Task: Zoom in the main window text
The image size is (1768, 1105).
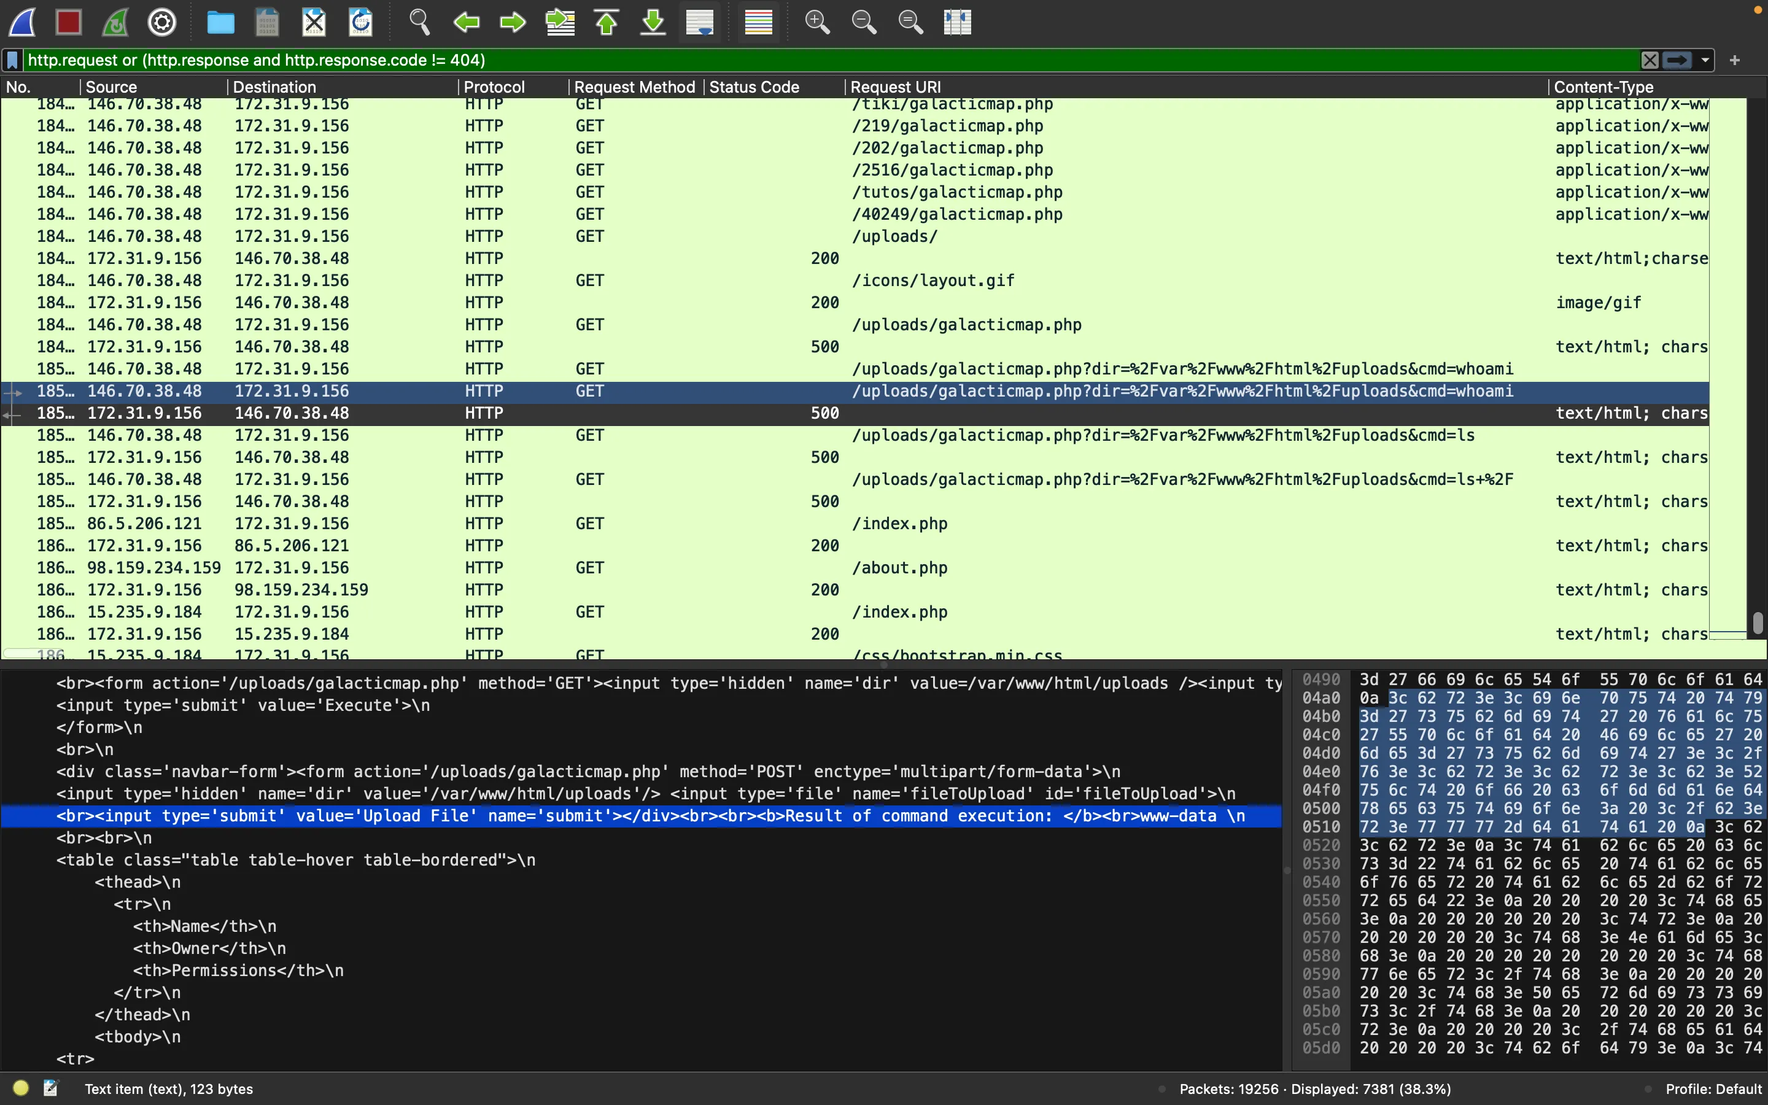Action: 817,22
